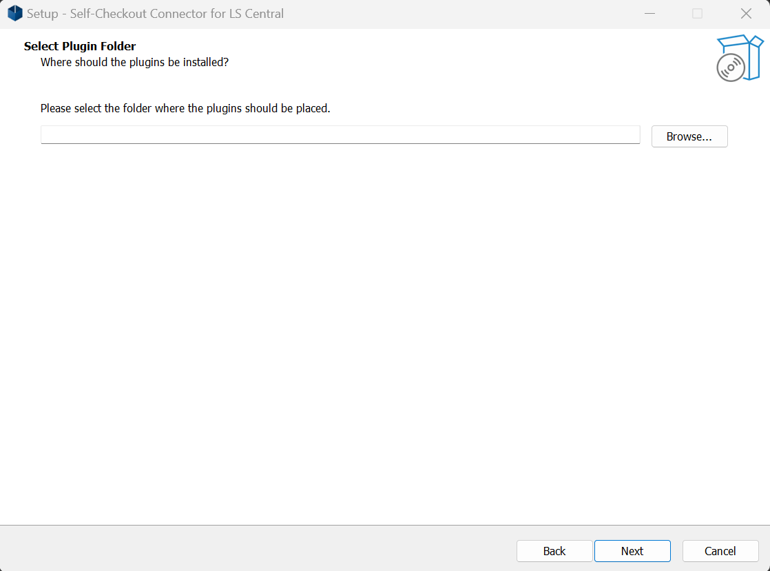Click the folder placement instruction text
Screen dimensions: 770x571
[x=185, y=108]
